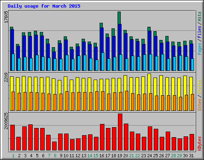Click green weekend day label 21
Viewport: 204px width, 160px height.
pos(131,156)
